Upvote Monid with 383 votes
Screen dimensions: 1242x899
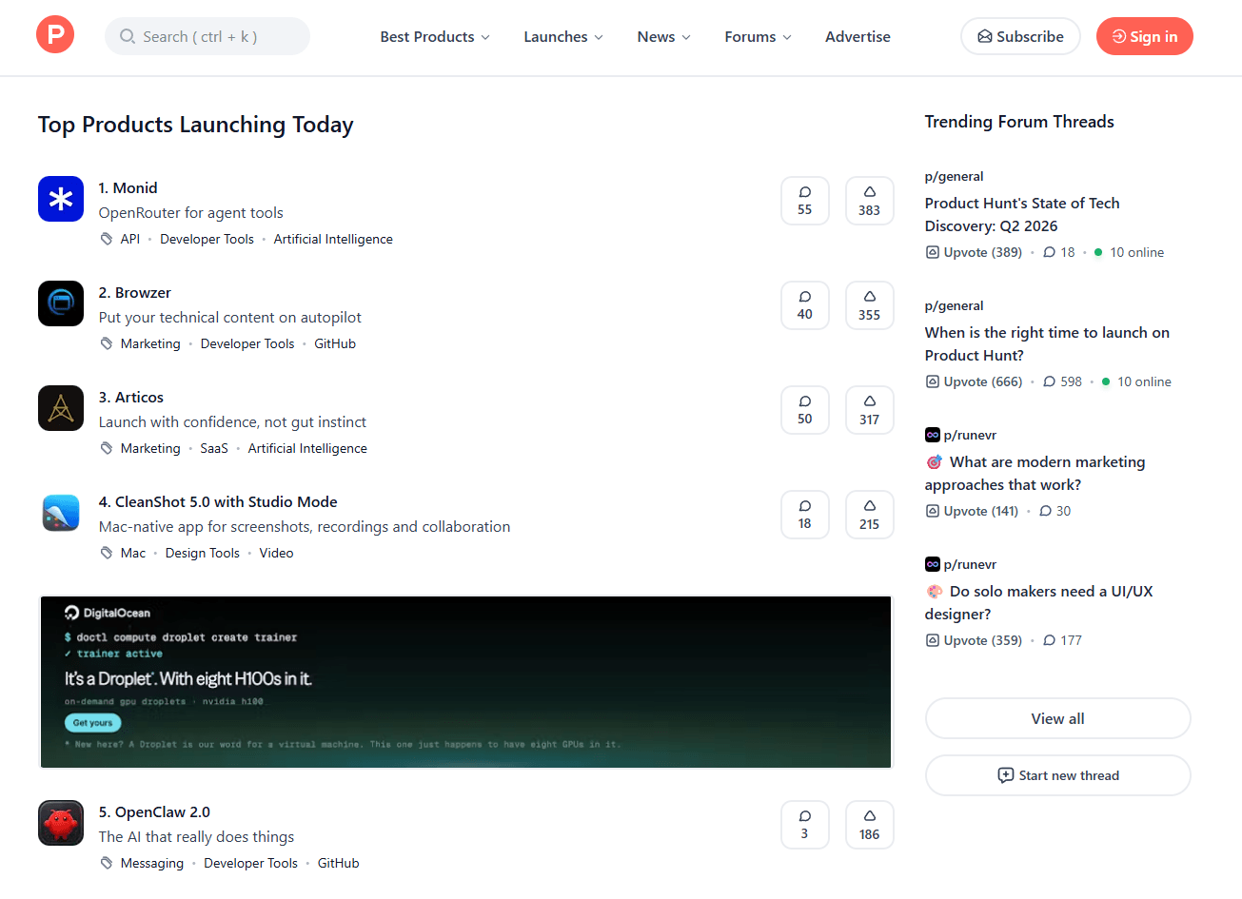point(870,201)
